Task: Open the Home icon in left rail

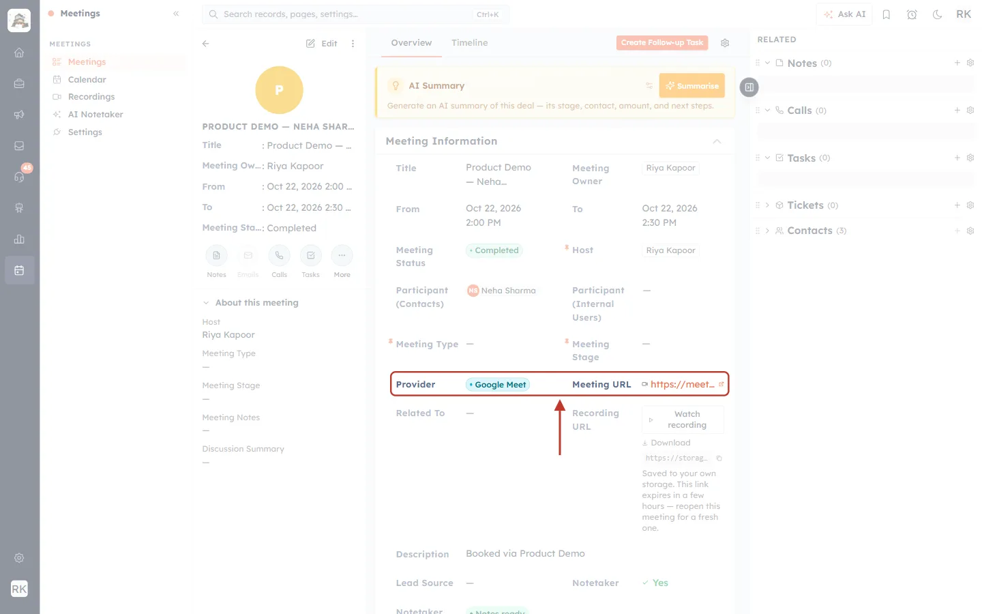Action: point(19,53)
